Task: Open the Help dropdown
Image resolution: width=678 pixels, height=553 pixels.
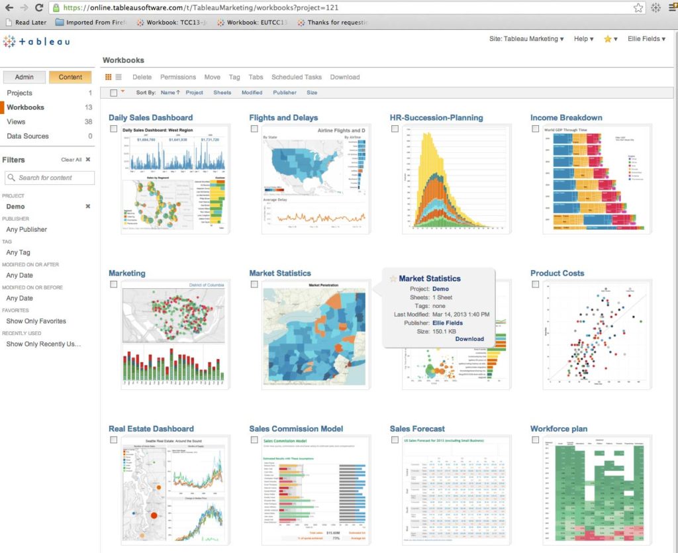Action: click(x=583, y=38)
